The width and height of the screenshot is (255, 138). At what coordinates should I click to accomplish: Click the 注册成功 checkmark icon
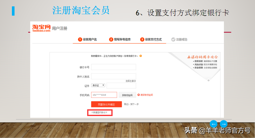[173, 39]
